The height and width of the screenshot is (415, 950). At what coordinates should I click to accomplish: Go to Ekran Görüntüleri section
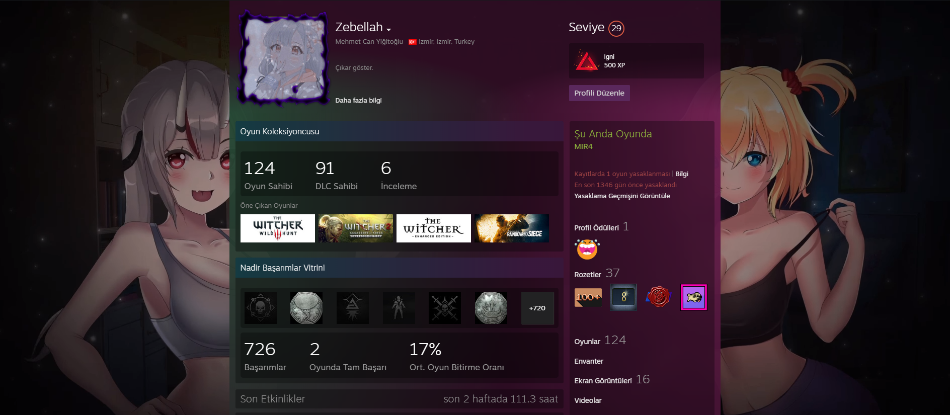(603, 381)
